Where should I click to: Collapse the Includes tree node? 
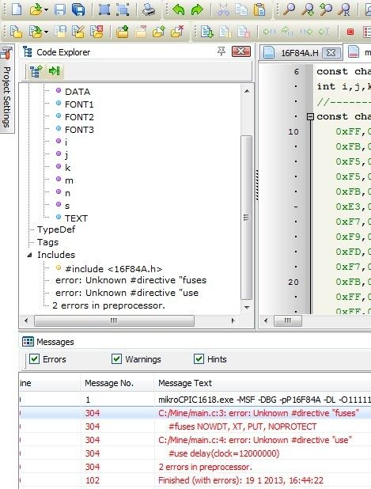29,255
